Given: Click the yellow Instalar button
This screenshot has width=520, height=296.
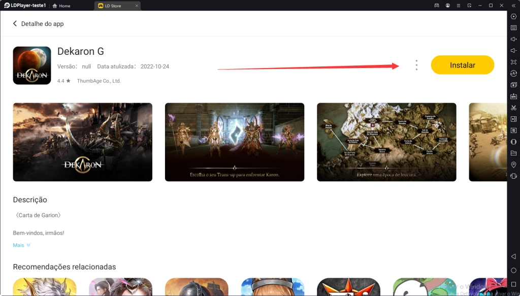Looking at the screenshot, I should (462, 65).
